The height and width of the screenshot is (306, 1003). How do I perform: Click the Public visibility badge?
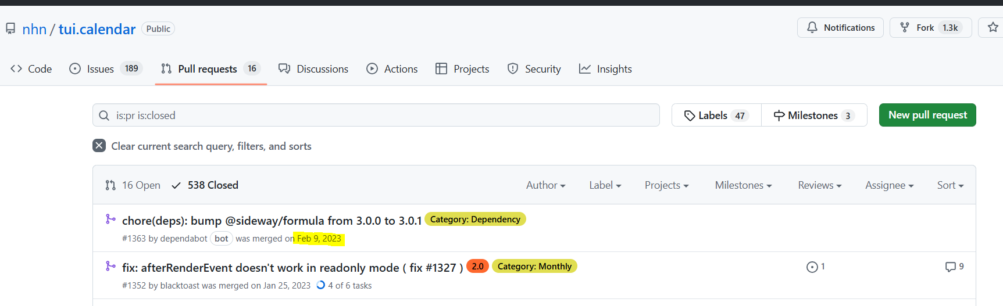[x=158, y=29]
